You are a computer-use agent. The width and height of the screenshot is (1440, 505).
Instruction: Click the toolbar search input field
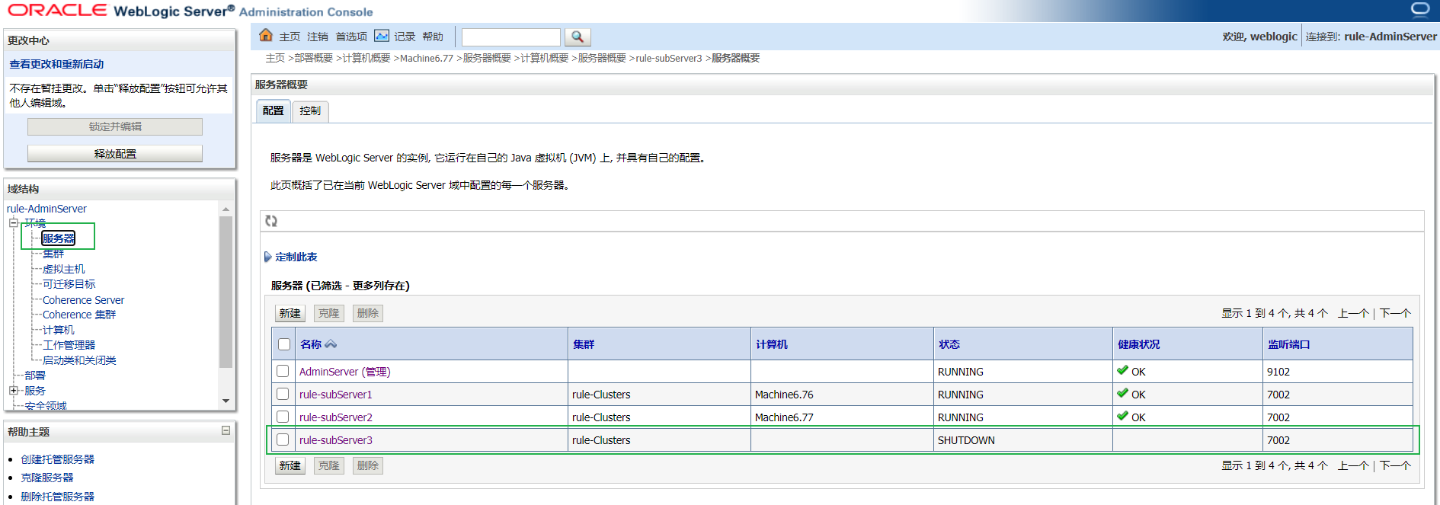tap(511, 37)
